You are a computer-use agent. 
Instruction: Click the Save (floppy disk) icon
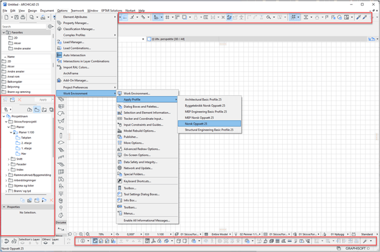[17, 17]
